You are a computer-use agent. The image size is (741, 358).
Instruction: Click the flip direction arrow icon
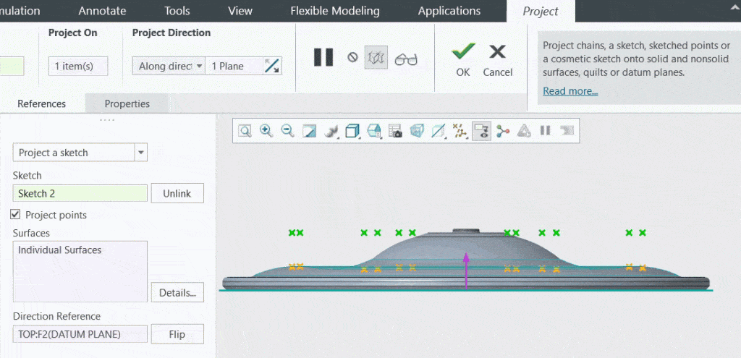click(x=272, y=66)
